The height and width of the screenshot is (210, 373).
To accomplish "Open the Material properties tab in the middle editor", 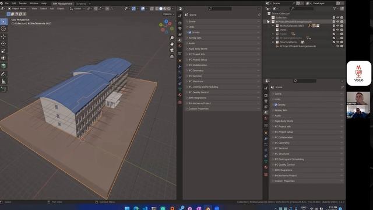I will click(x=180, y=95).
